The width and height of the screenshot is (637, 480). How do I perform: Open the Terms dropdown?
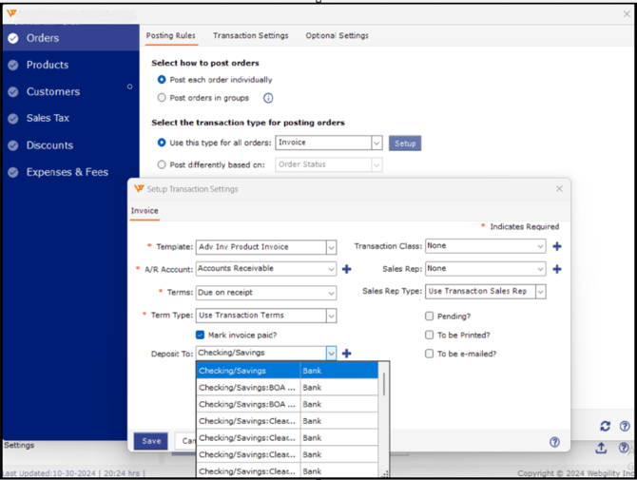click(331, 293)
